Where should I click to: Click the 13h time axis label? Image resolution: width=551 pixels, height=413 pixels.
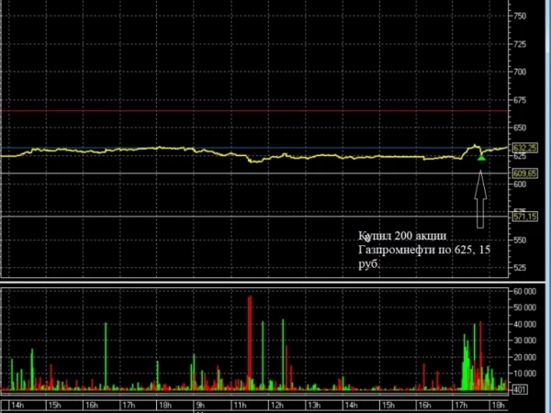click(314, 406)
